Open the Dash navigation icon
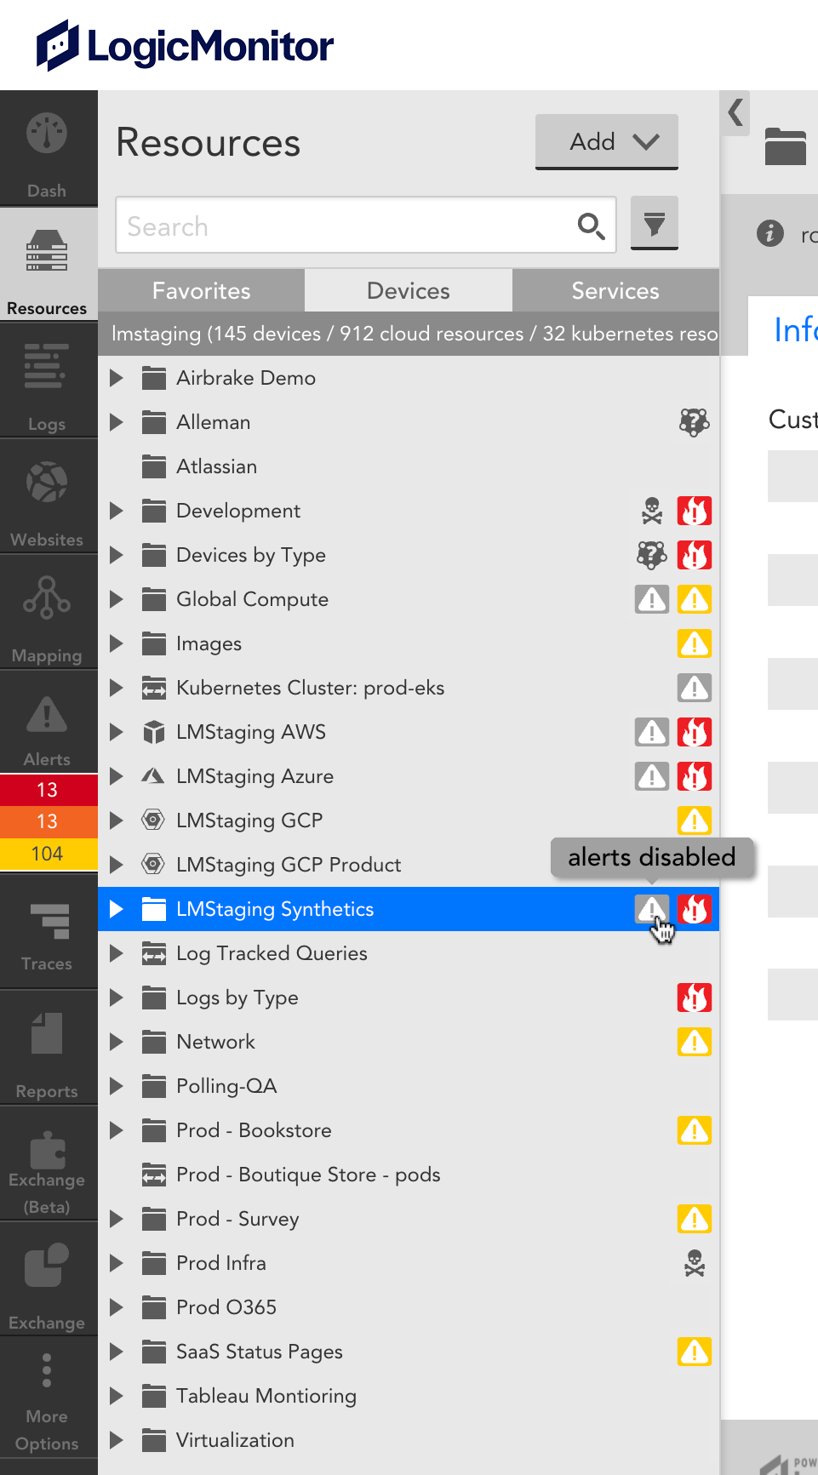818x1475 pixels. click(48, 133)
